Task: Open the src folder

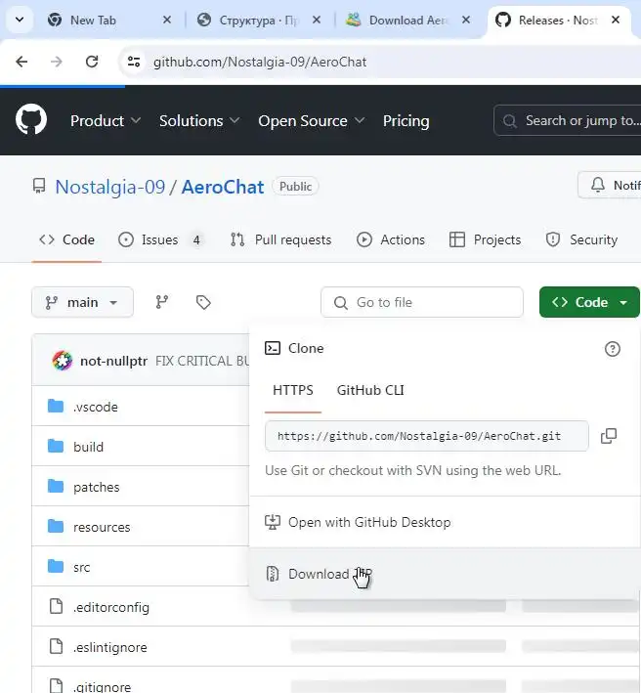Action: (82, 568)
